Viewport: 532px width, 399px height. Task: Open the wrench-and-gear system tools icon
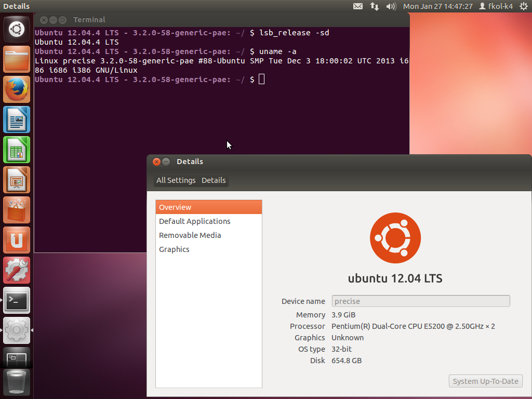coord(17,270)
